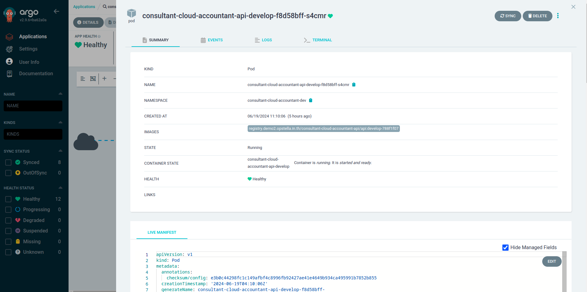This screenshot has width=587, height=292.
Task: Click the Synced green check icon
Action: 18,162
